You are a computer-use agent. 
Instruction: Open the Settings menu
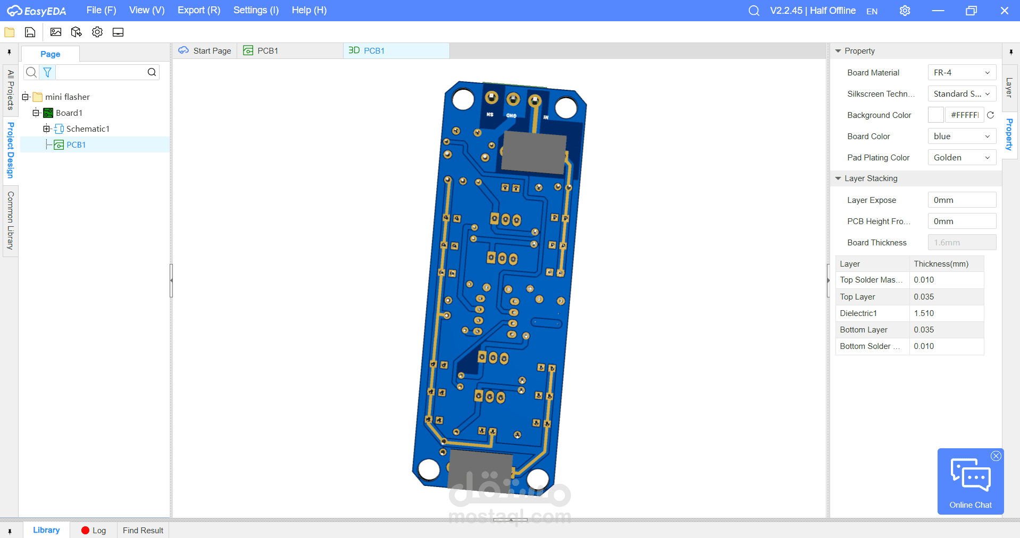[256, 10]
